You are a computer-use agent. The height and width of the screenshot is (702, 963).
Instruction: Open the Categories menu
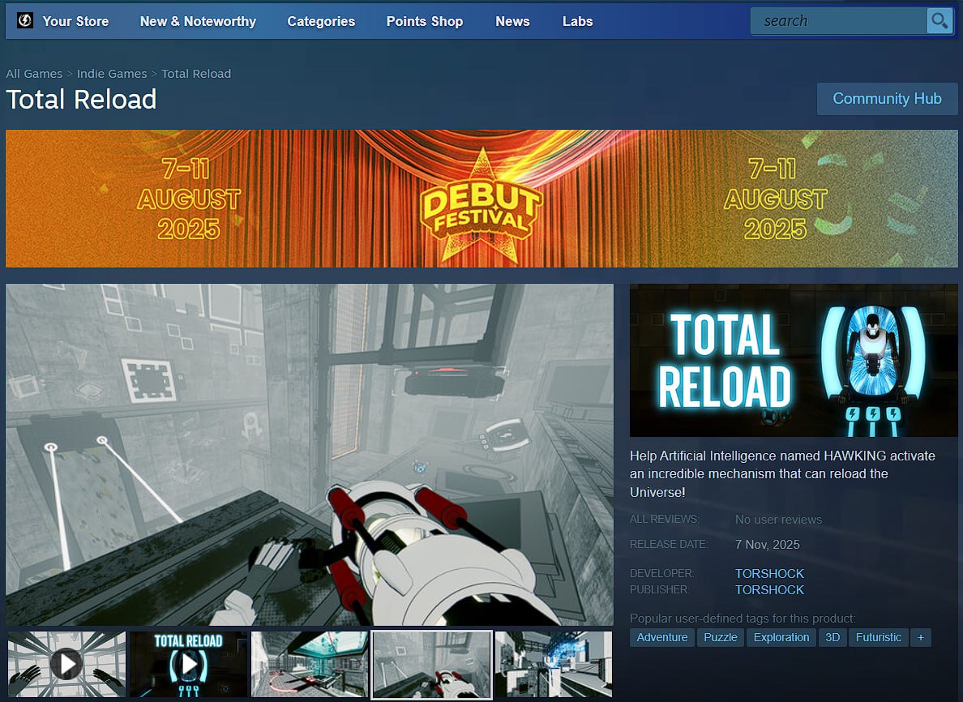(x=321, y=22)
